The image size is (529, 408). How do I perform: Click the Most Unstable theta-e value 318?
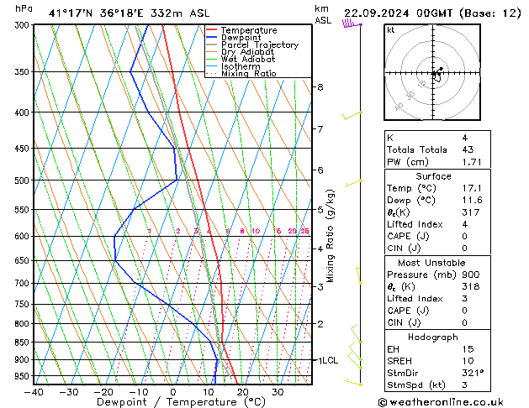471,286
